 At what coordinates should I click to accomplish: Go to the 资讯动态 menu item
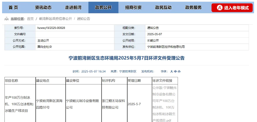click(x=43, y=8)
